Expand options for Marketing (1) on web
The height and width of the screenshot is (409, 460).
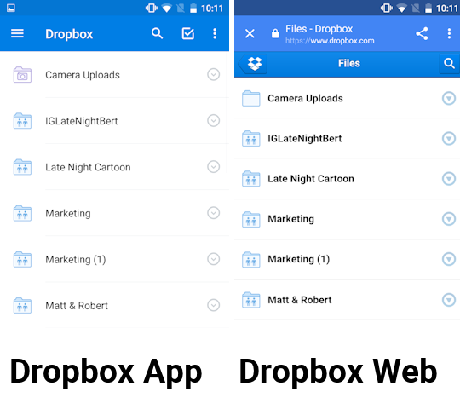(x=449, y=259)
